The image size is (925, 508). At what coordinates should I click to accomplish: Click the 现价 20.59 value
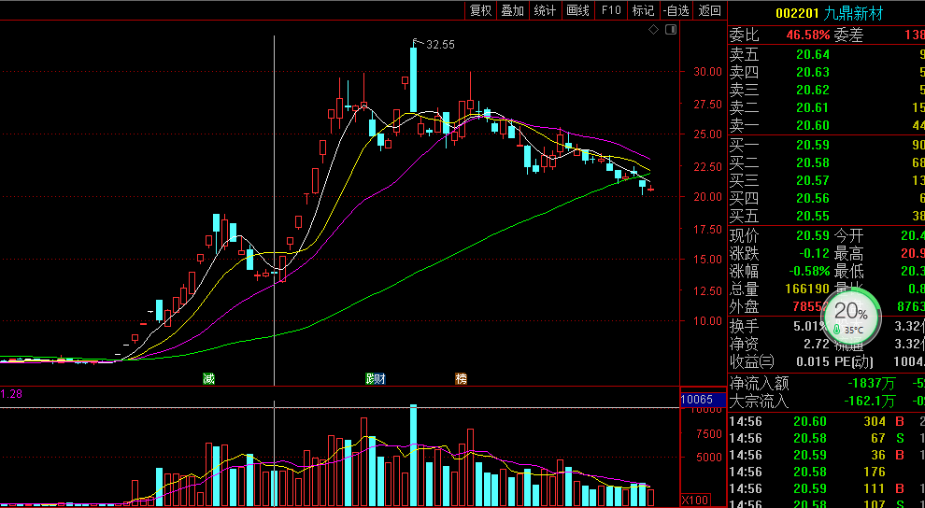click(x=813, y=236)
